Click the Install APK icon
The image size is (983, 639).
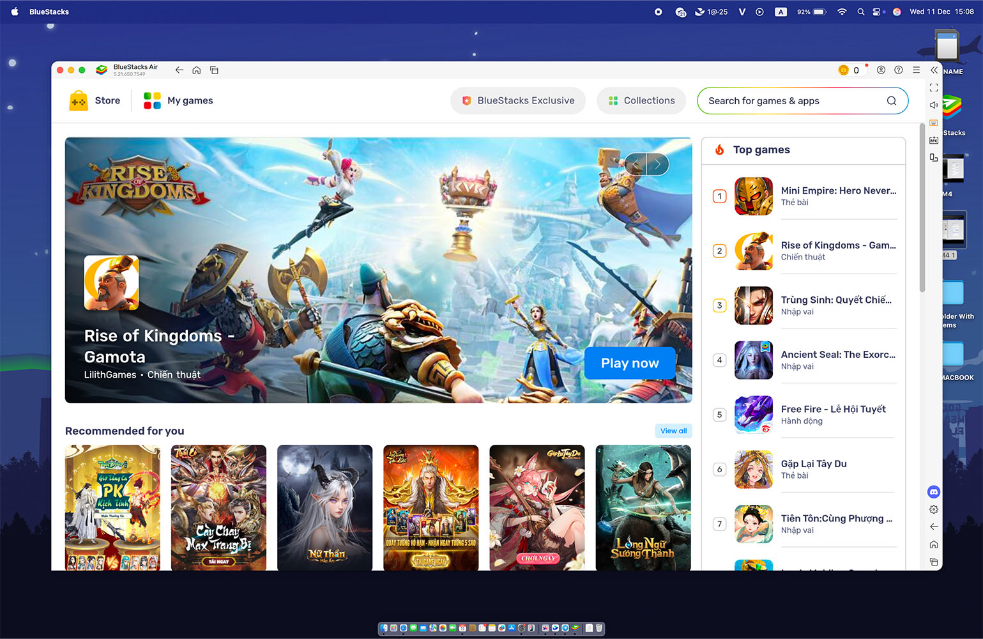(x=934, y=140)
